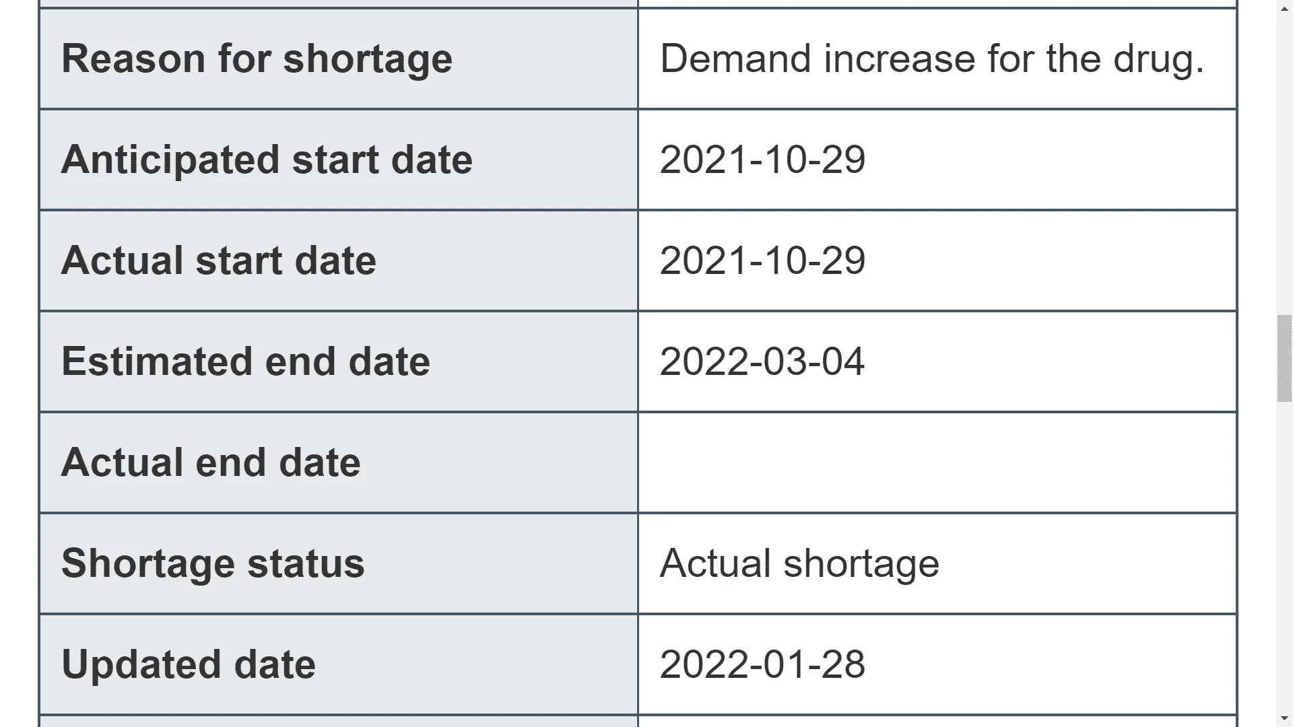Image resolution: width=1293 pixels, height=727 pixels.
Task: Click the empty Actual end date value cell
Action: [x=936, y=462]
